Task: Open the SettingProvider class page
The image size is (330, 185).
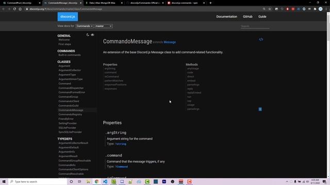Action: click(68, 123)
